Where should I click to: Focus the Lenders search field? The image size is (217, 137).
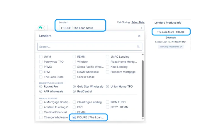click(x=90, y=47)
